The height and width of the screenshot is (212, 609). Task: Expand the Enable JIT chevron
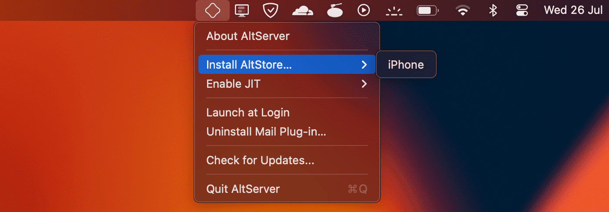(364, 84)
